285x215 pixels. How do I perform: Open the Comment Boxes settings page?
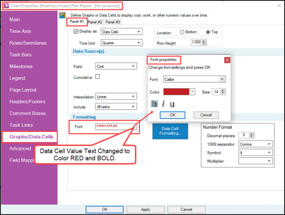(27, 113)
